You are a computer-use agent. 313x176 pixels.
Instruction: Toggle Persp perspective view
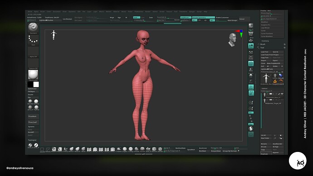click(251, 34)
